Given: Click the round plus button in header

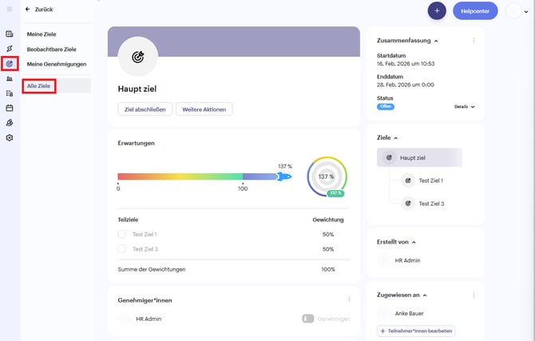Looking at the screenshot, I should point(437,11).
